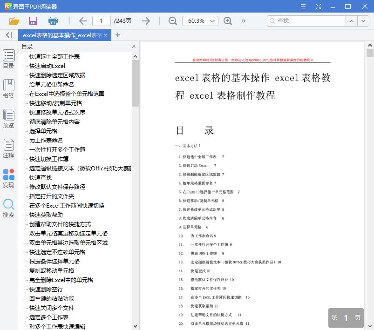Screen dimensions: 374x330
Task: Select outline item 给单元格重新命名
Action: (52, 84)
